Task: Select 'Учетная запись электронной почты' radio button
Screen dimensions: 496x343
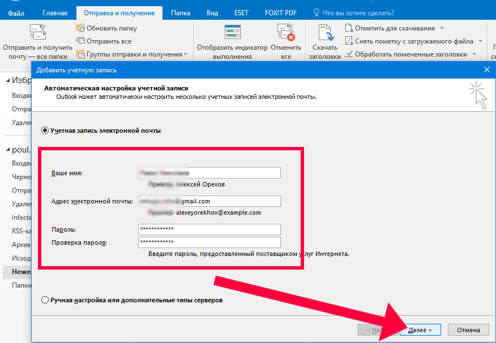Action: (45, 131)
